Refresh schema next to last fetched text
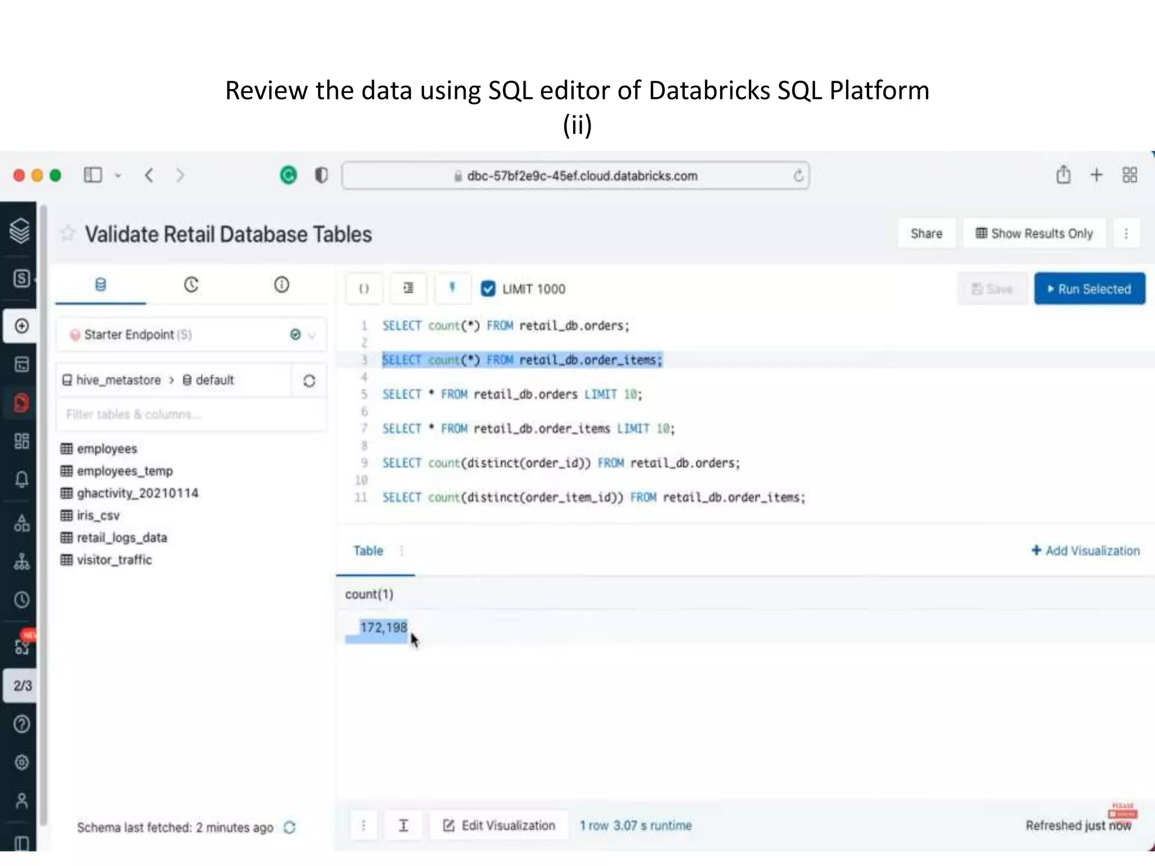The width and height of the screenshot is (1155, 866). (289, 828)
